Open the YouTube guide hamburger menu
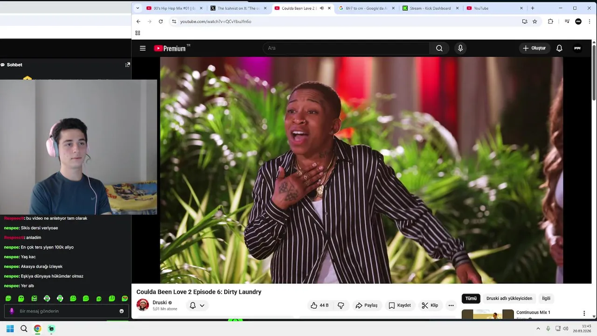Screen dimensions: 597x336 pyautogui.click(x=143, y=48)
